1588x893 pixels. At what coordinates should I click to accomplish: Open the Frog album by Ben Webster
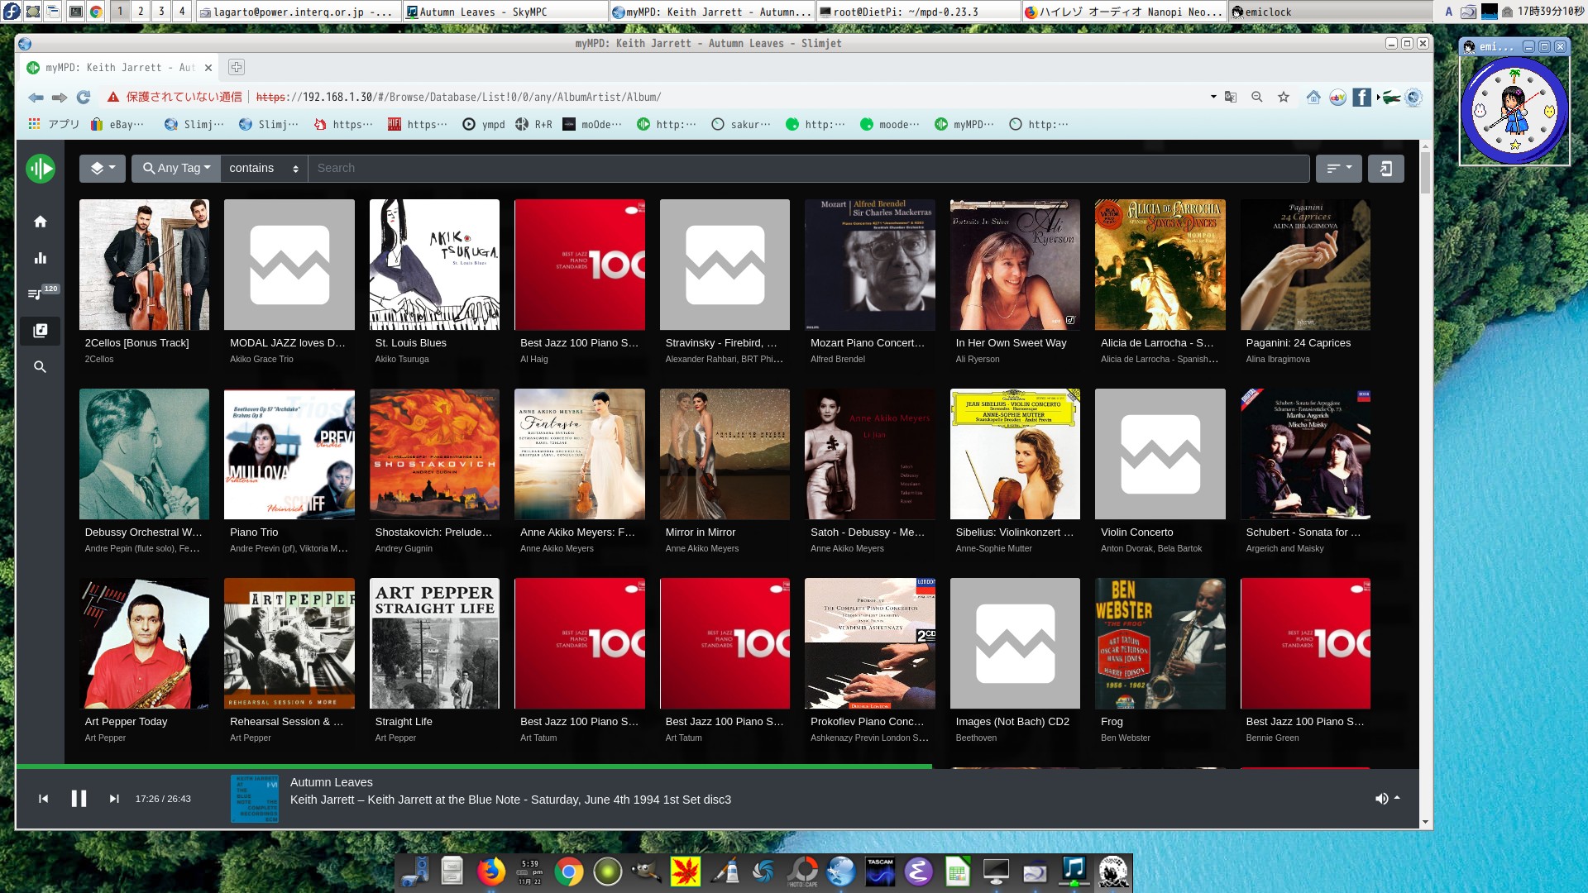point(1160,643)
